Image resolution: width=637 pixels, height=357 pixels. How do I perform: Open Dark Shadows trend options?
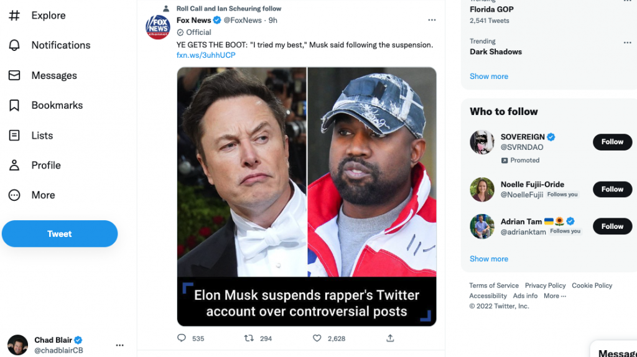point(627,42)
